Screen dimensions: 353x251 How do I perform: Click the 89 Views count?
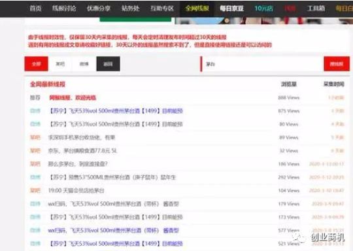(289, 137)
